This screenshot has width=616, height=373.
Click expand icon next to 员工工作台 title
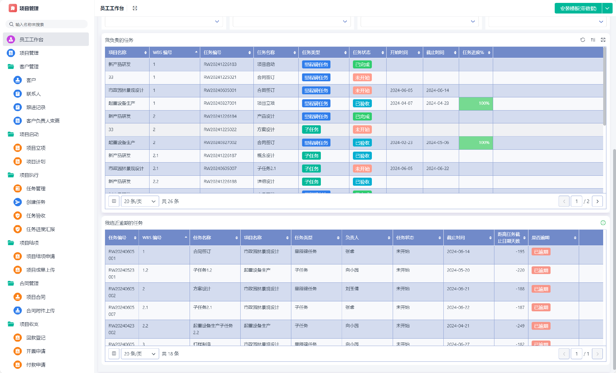(135, 8)
